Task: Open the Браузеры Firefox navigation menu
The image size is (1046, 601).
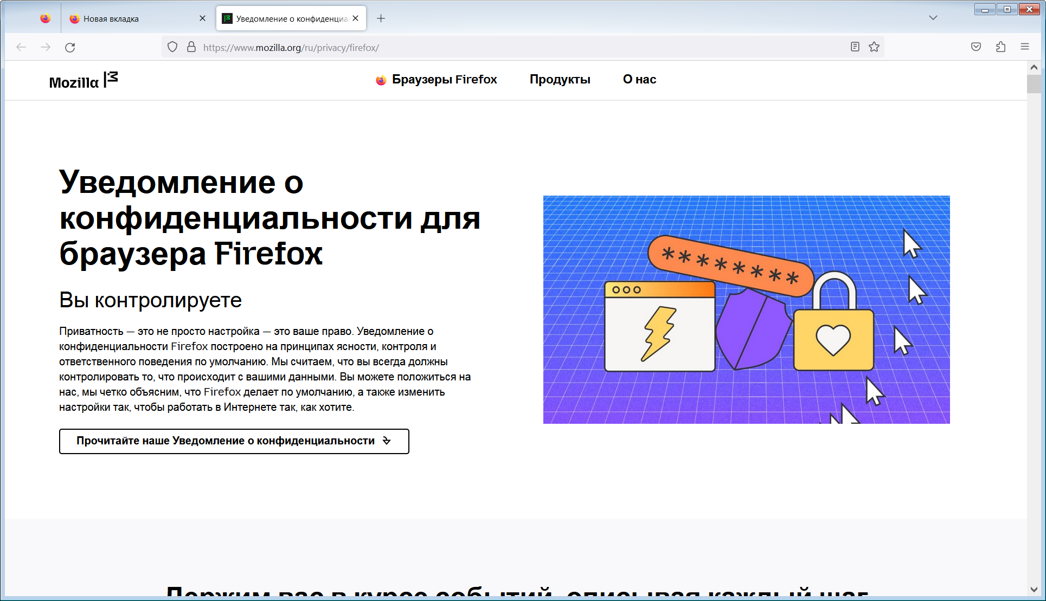Action: click(x=437, y=80)
